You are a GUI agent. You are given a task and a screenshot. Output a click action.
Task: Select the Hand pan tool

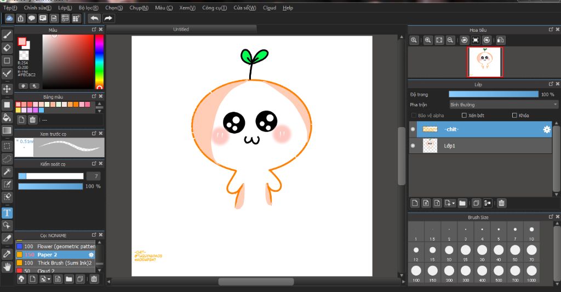point(7,267)
